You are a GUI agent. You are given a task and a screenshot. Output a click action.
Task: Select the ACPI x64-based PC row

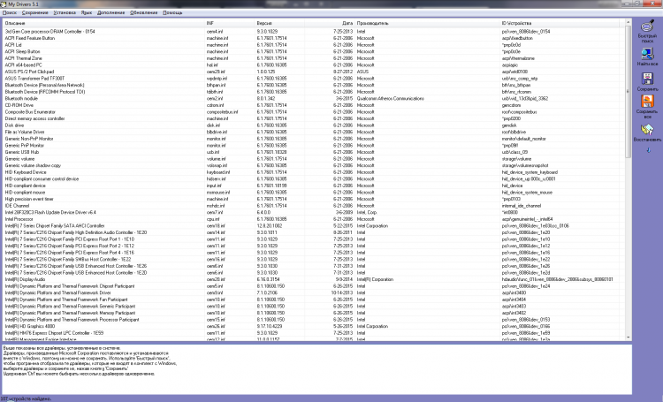(313, 65)
